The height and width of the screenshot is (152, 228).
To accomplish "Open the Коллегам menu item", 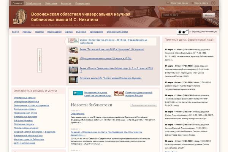I will tap(66, 3).
